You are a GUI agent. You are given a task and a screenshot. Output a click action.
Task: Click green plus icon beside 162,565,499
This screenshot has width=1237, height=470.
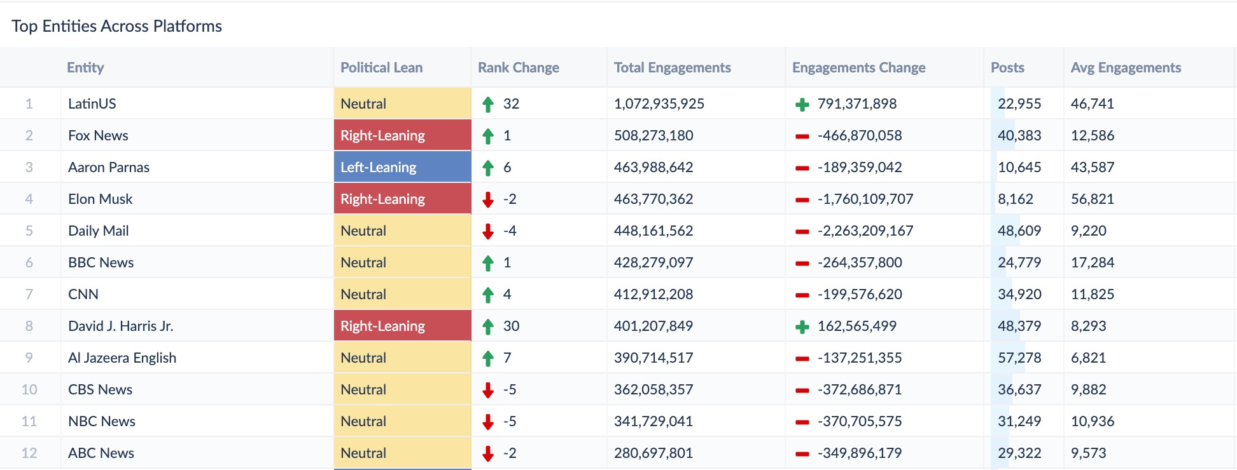802,326
